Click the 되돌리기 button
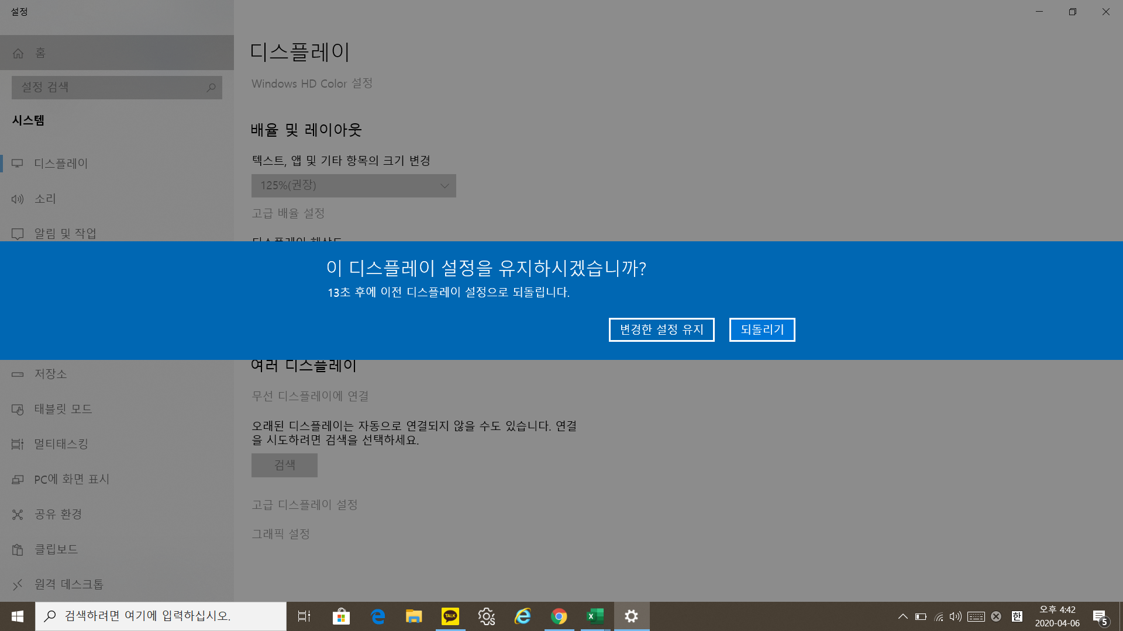 (762, 330)
